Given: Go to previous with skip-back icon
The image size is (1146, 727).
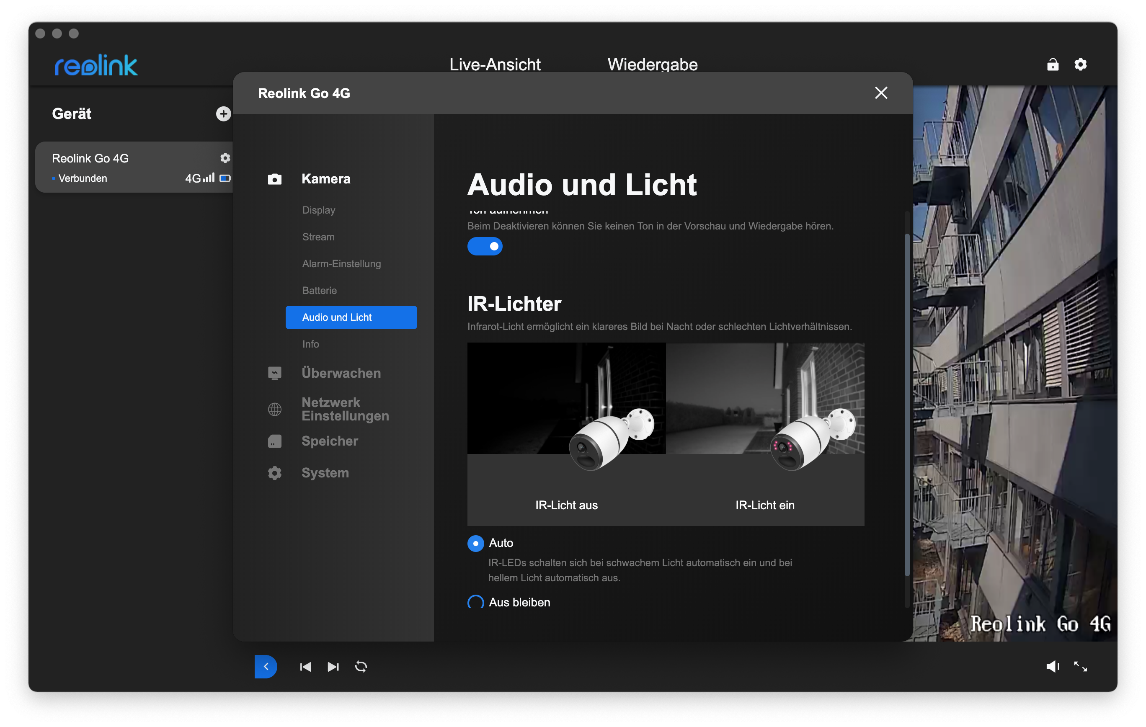Looking at the screenshot, I should (305, 667).
